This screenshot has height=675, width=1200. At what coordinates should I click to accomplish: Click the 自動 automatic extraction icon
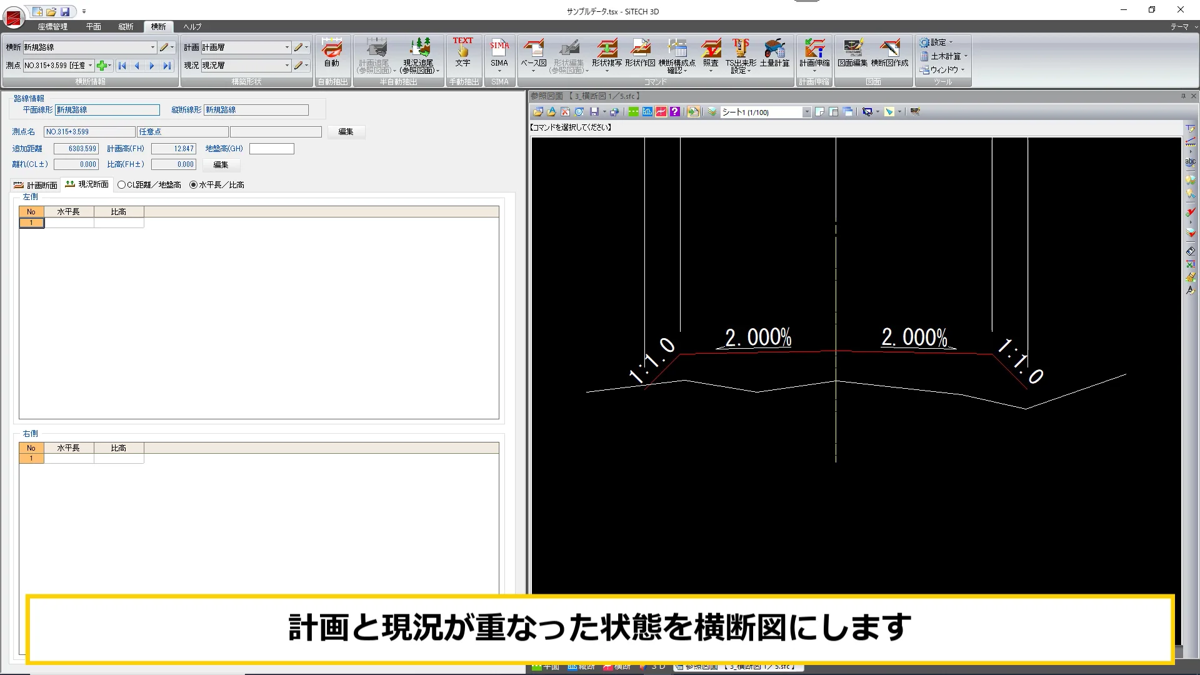pos(331,52)
